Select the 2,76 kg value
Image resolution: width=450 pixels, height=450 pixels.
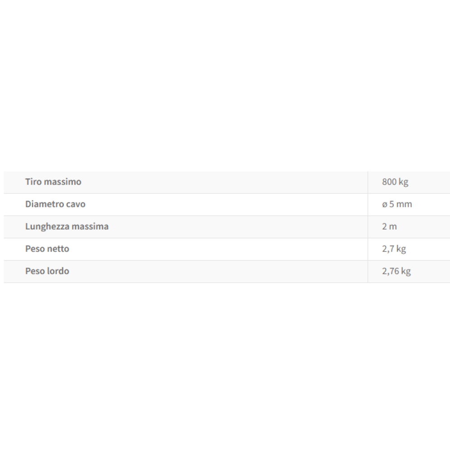click(396, 271)
